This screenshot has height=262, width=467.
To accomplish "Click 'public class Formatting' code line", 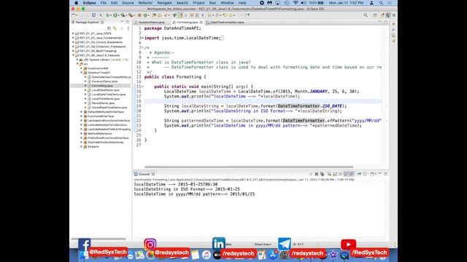I will 175,77.
